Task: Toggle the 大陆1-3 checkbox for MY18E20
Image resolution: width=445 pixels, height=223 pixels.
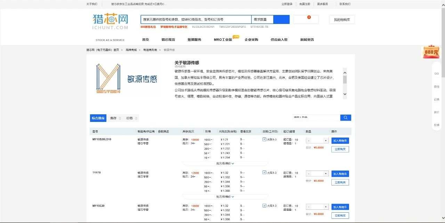Action: click(x=264, y=205)
